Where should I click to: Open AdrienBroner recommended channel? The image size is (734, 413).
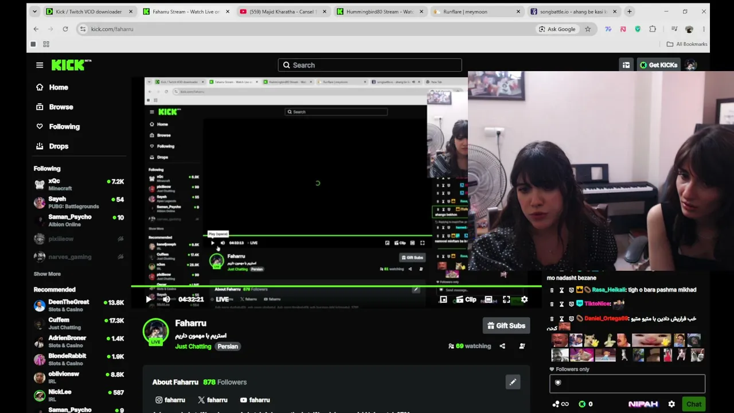79,341
